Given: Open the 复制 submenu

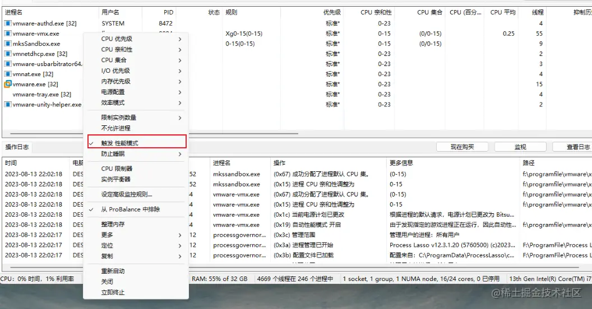Looking at the screenshot, I should [x=136, y=256].
